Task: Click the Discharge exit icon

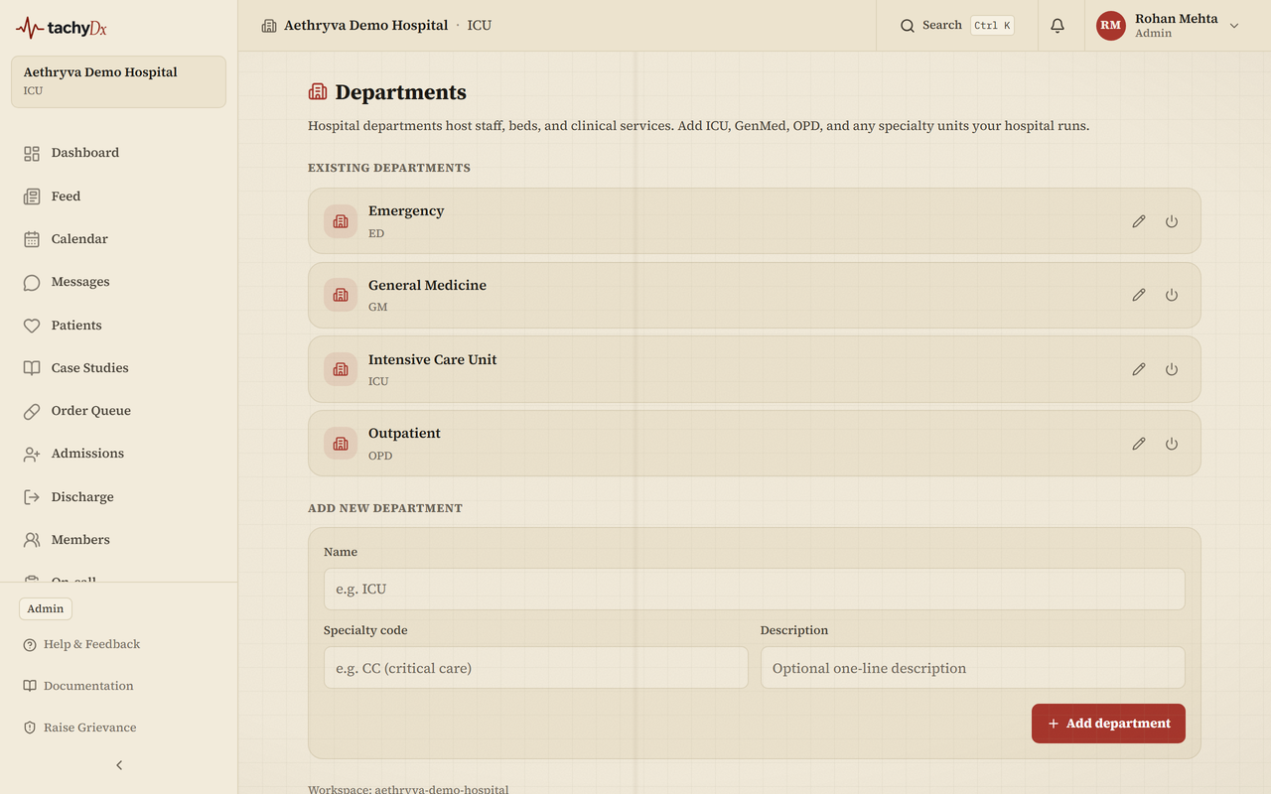Action: [x=32, y=497]
